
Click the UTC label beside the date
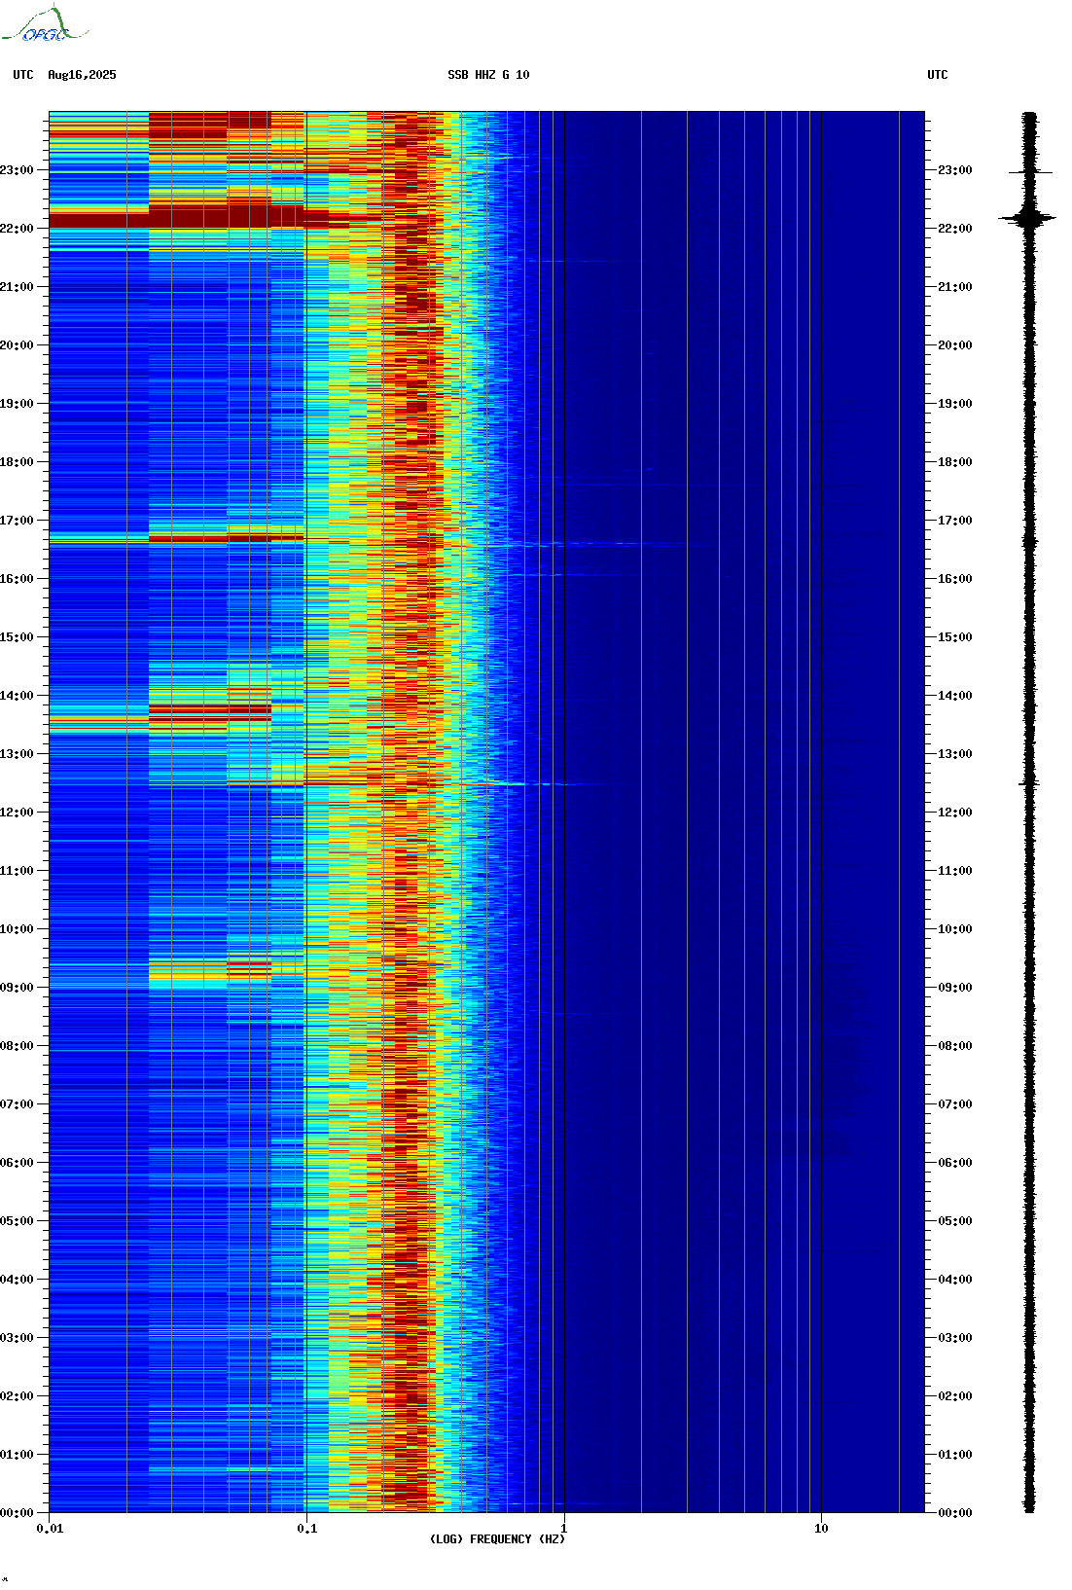point(23,75)
